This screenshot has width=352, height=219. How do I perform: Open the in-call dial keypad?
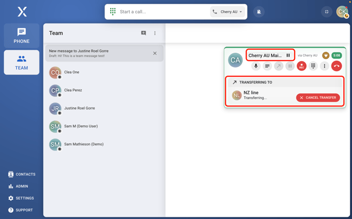coord(313,66)
